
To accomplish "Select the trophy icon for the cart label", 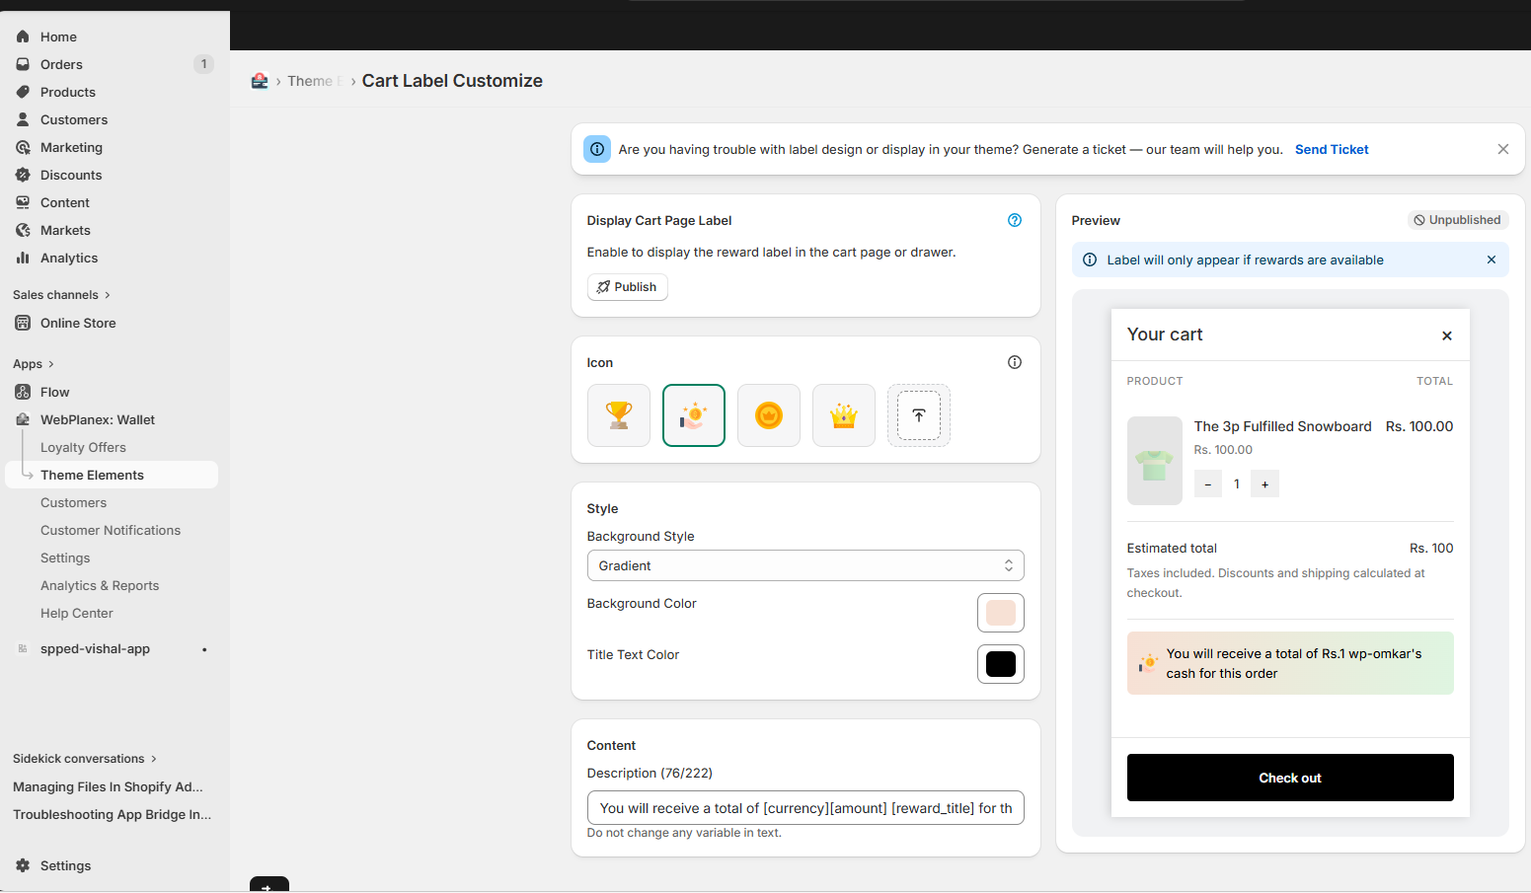I will tap(619, 414).
